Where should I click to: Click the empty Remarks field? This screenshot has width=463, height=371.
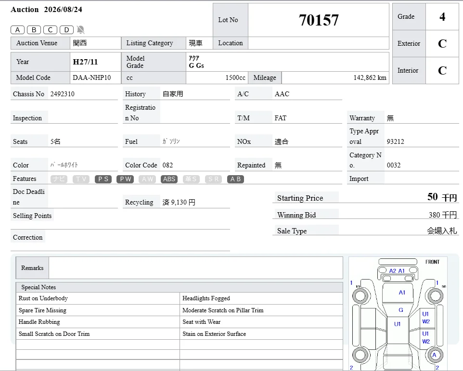click(x=196, y=268)
